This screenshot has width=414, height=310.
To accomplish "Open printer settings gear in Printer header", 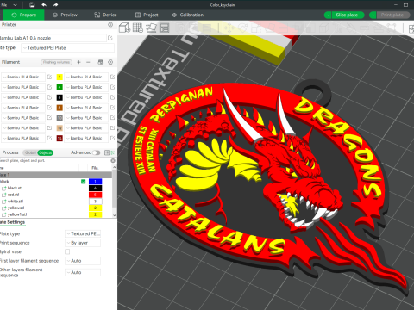I will click(110, 25).
